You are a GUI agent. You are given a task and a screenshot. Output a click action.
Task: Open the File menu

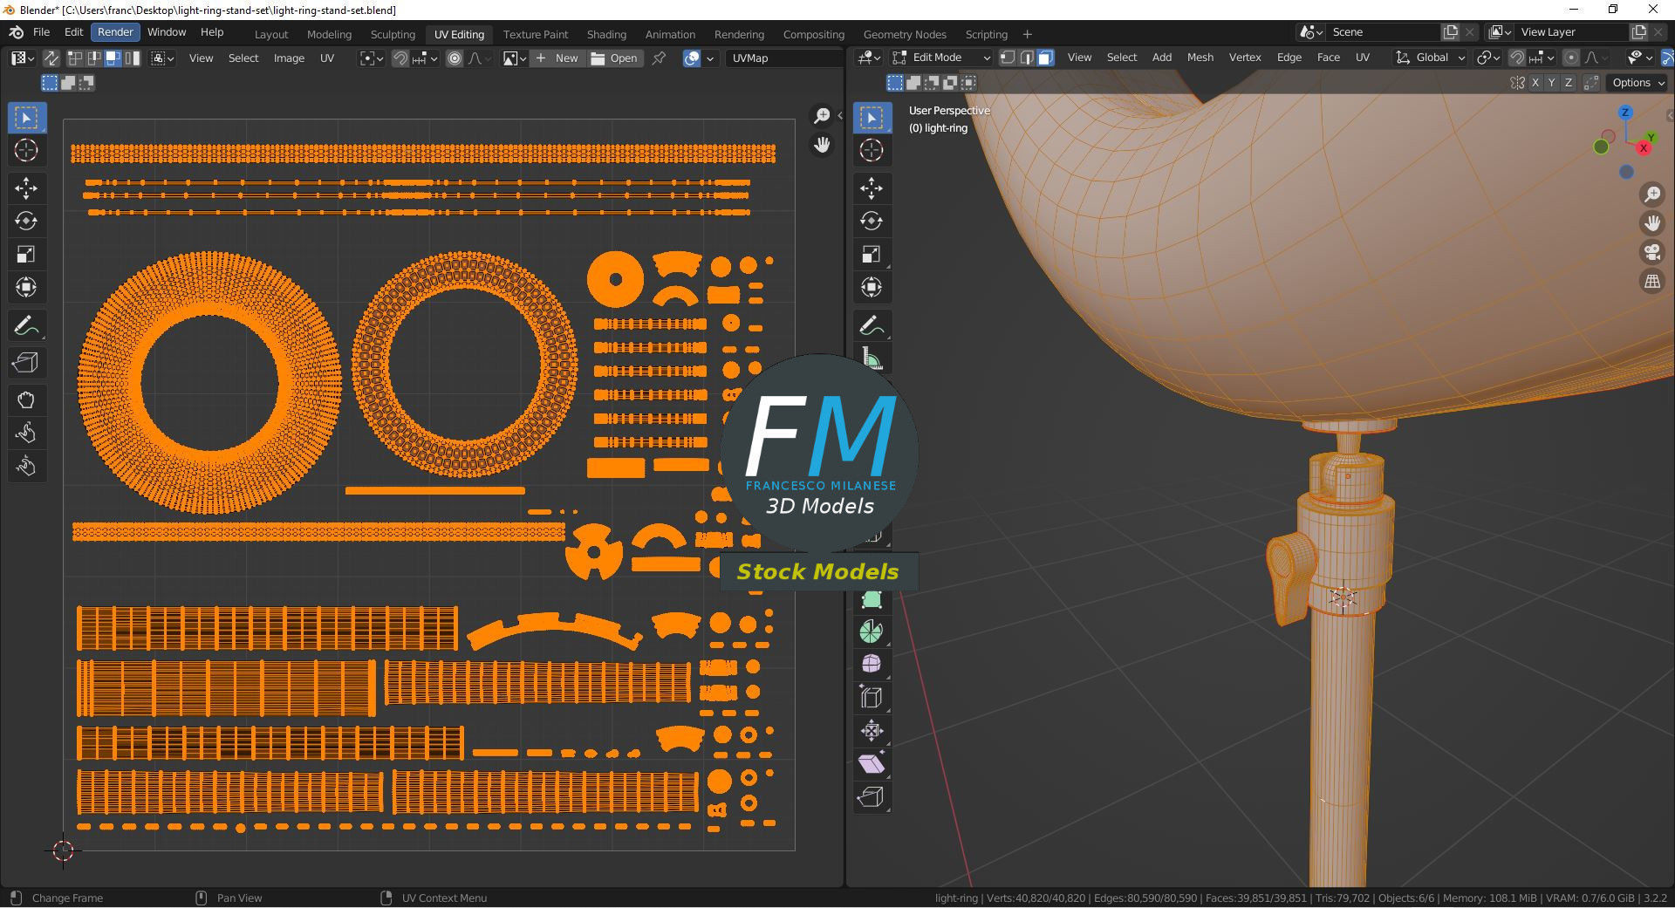(x=41, y=32)
